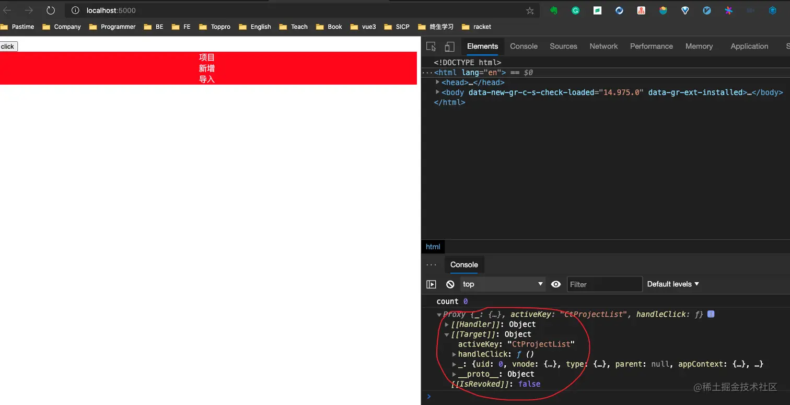Click the 新增 menu item on the page
Image resolution: width=790 pixels, height=405 pixels.
coord(206,68)
